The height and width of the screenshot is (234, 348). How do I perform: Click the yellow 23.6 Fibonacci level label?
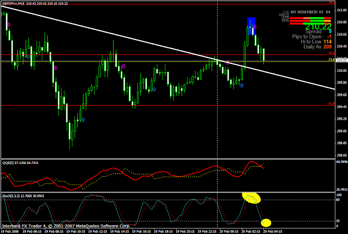click(332, 59)
